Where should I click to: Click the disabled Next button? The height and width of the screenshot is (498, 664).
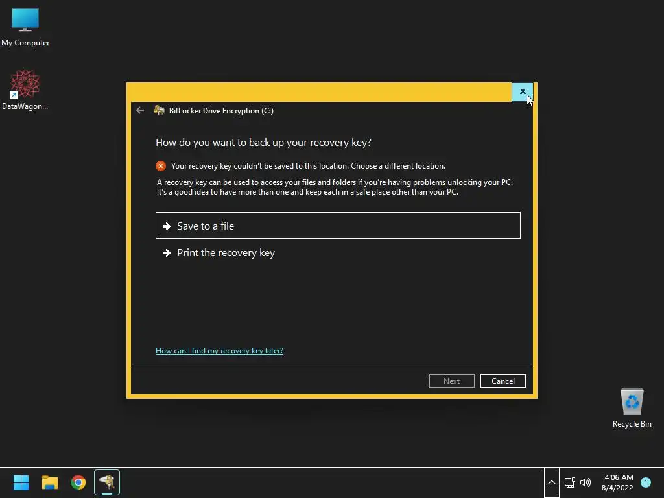point(452,381)
